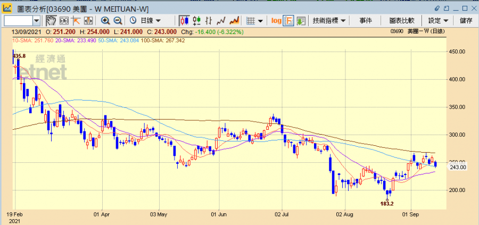Click the crosshair binoculars view icon

(x=64, y=21)
